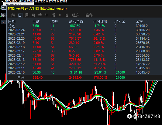Click the 7515.37 profit value

tap(75, 38)
